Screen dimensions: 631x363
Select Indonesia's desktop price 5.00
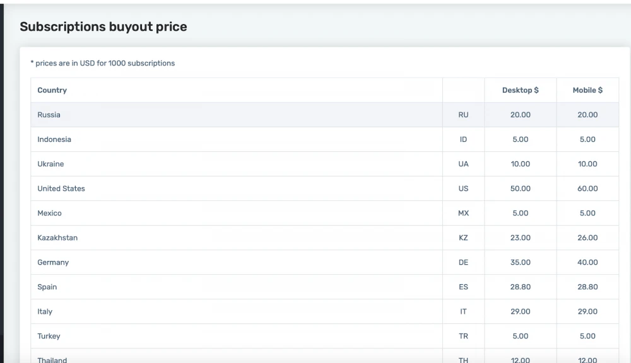(521, 139)
